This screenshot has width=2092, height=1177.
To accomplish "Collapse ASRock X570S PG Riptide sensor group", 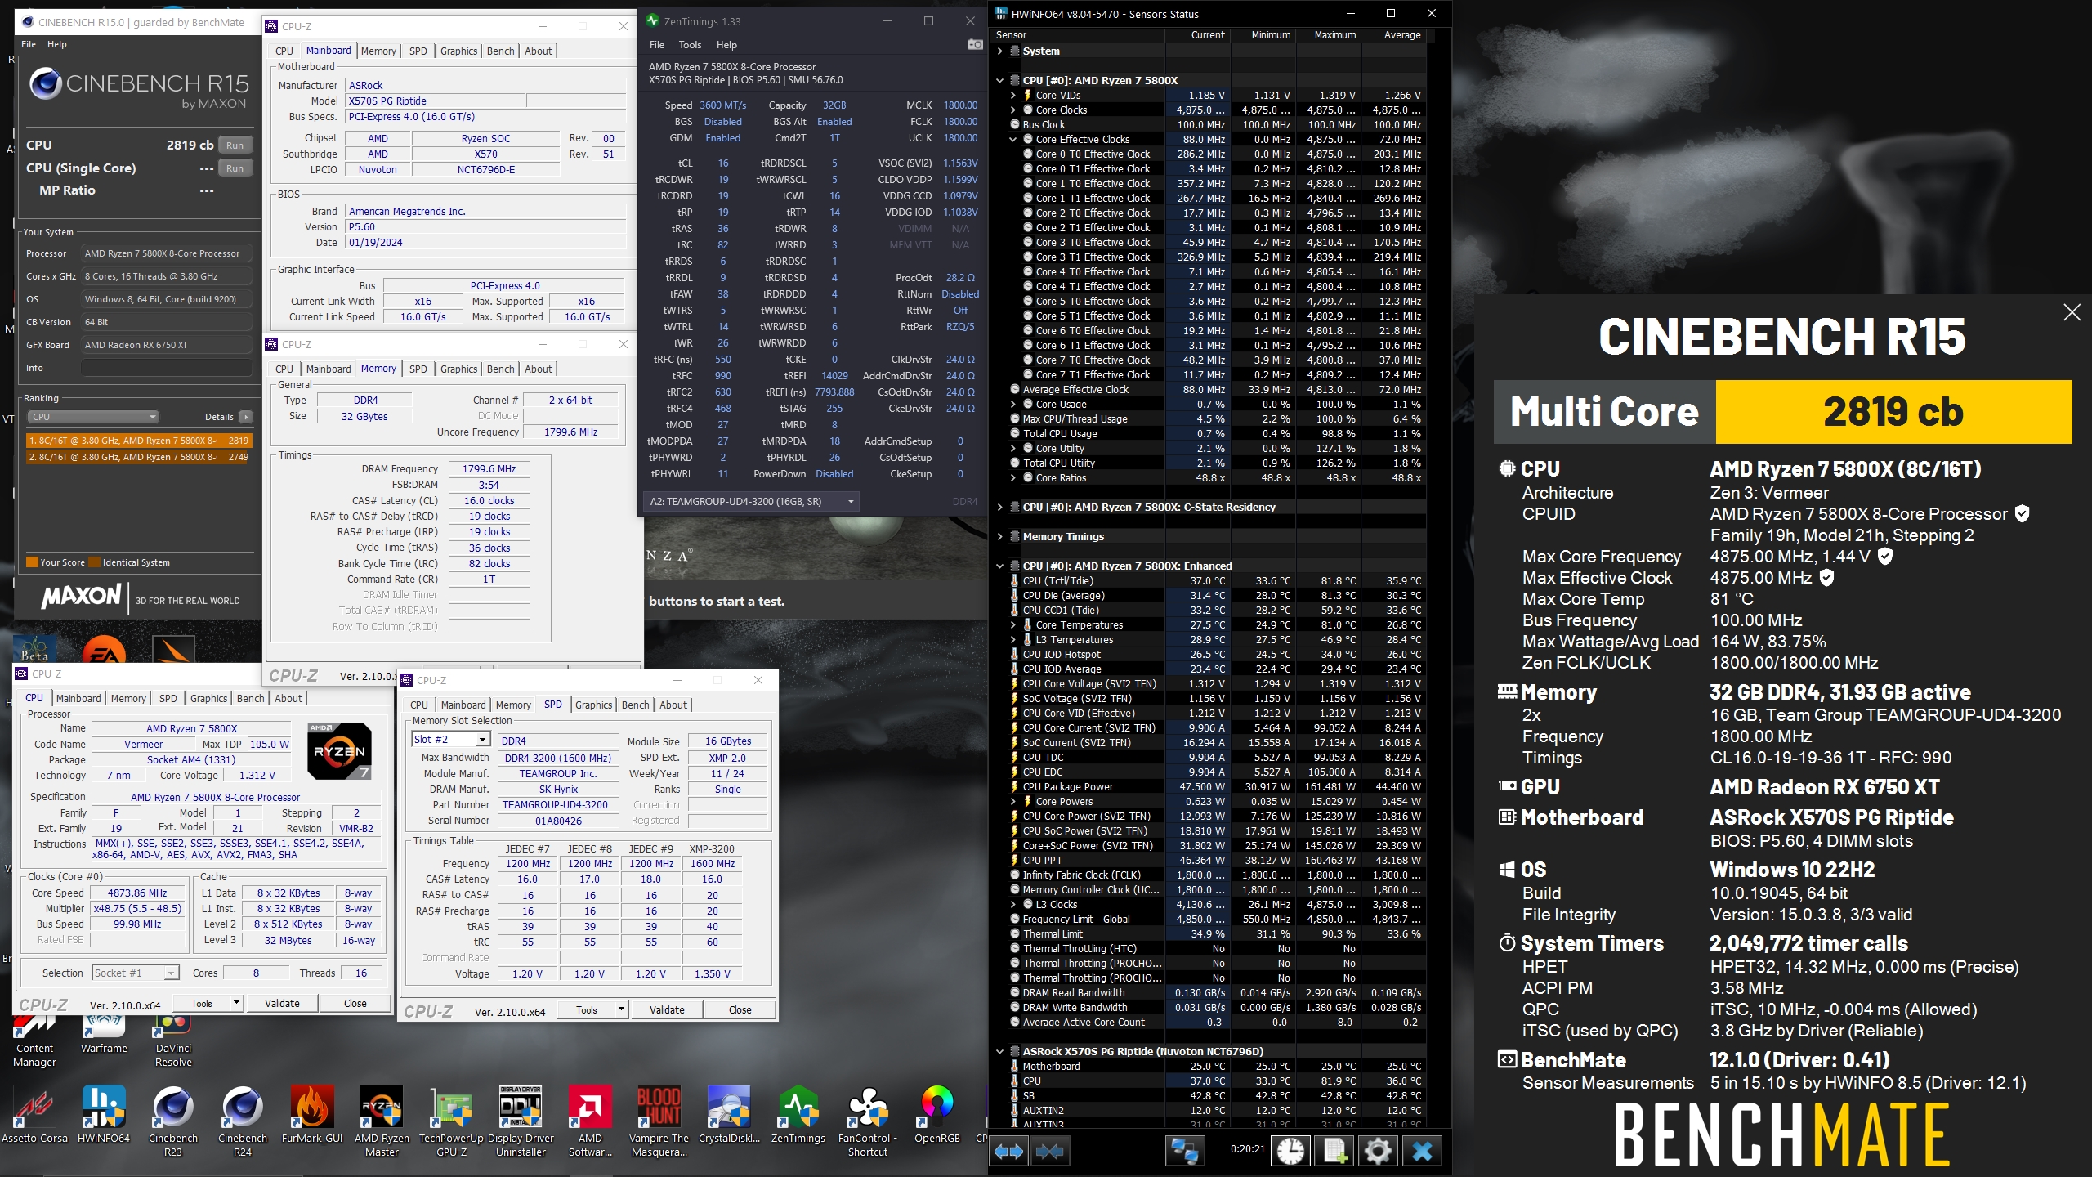I will [x=999, y=1051].
